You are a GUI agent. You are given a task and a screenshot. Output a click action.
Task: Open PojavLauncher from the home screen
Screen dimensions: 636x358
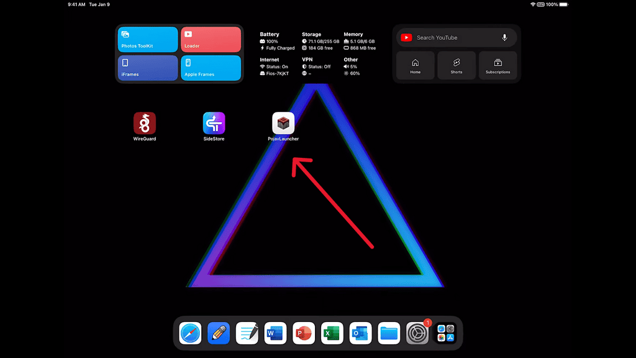click(x=283, y=123)
